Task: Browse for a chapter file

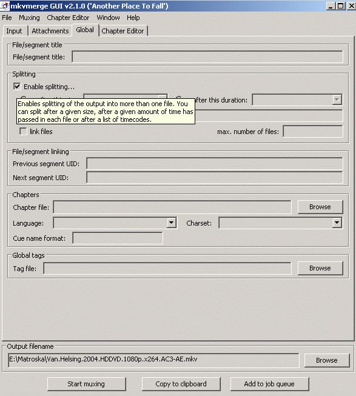Action: click(x=320, y=207)
